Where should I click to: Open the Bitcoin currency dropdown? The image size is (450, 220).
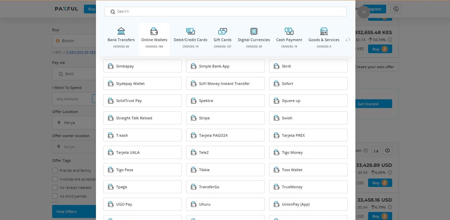(74, 41)
